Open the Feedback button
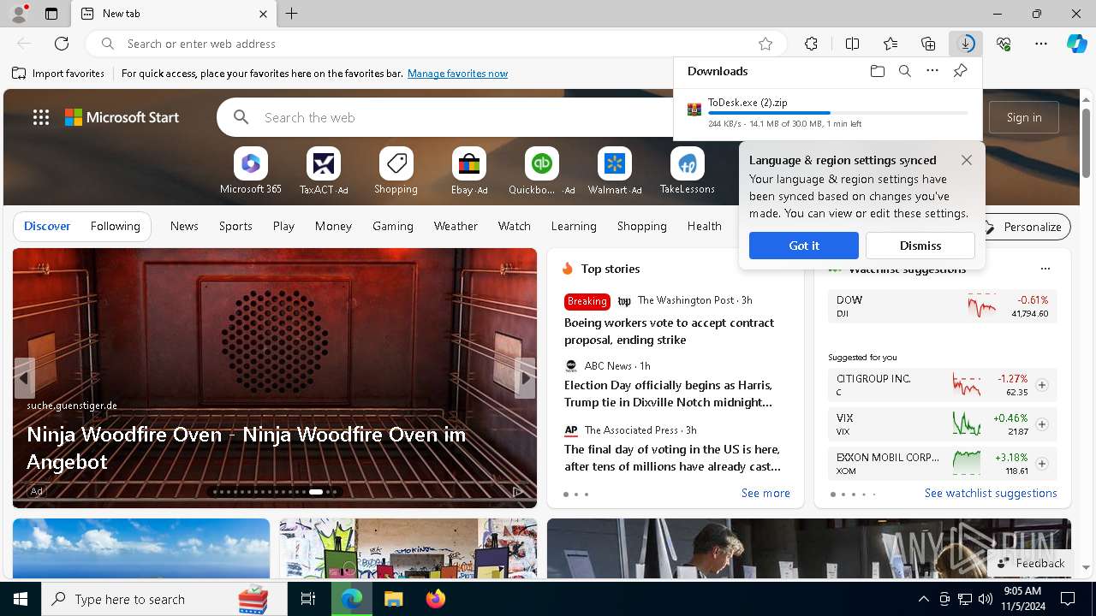1096x616 pixels. click(x=1031, y=563)
